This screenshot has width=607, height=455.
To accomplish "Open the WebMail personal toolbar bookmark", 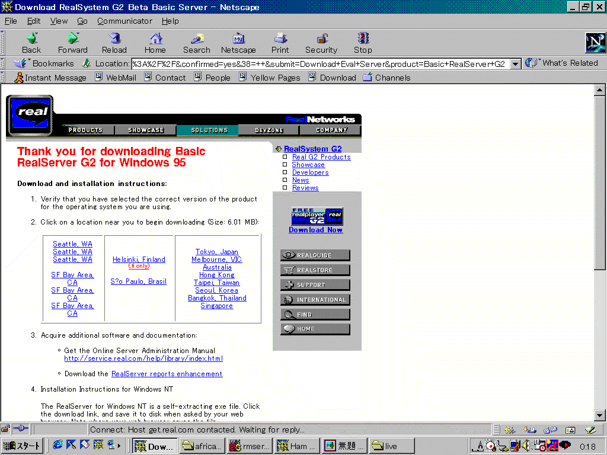I will [116, 78].
